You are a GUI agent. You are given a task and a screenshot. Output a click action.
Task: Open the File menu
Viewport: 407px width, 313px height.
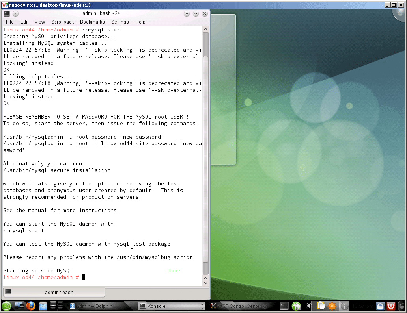pyautogui.click(x=9, y=22)
